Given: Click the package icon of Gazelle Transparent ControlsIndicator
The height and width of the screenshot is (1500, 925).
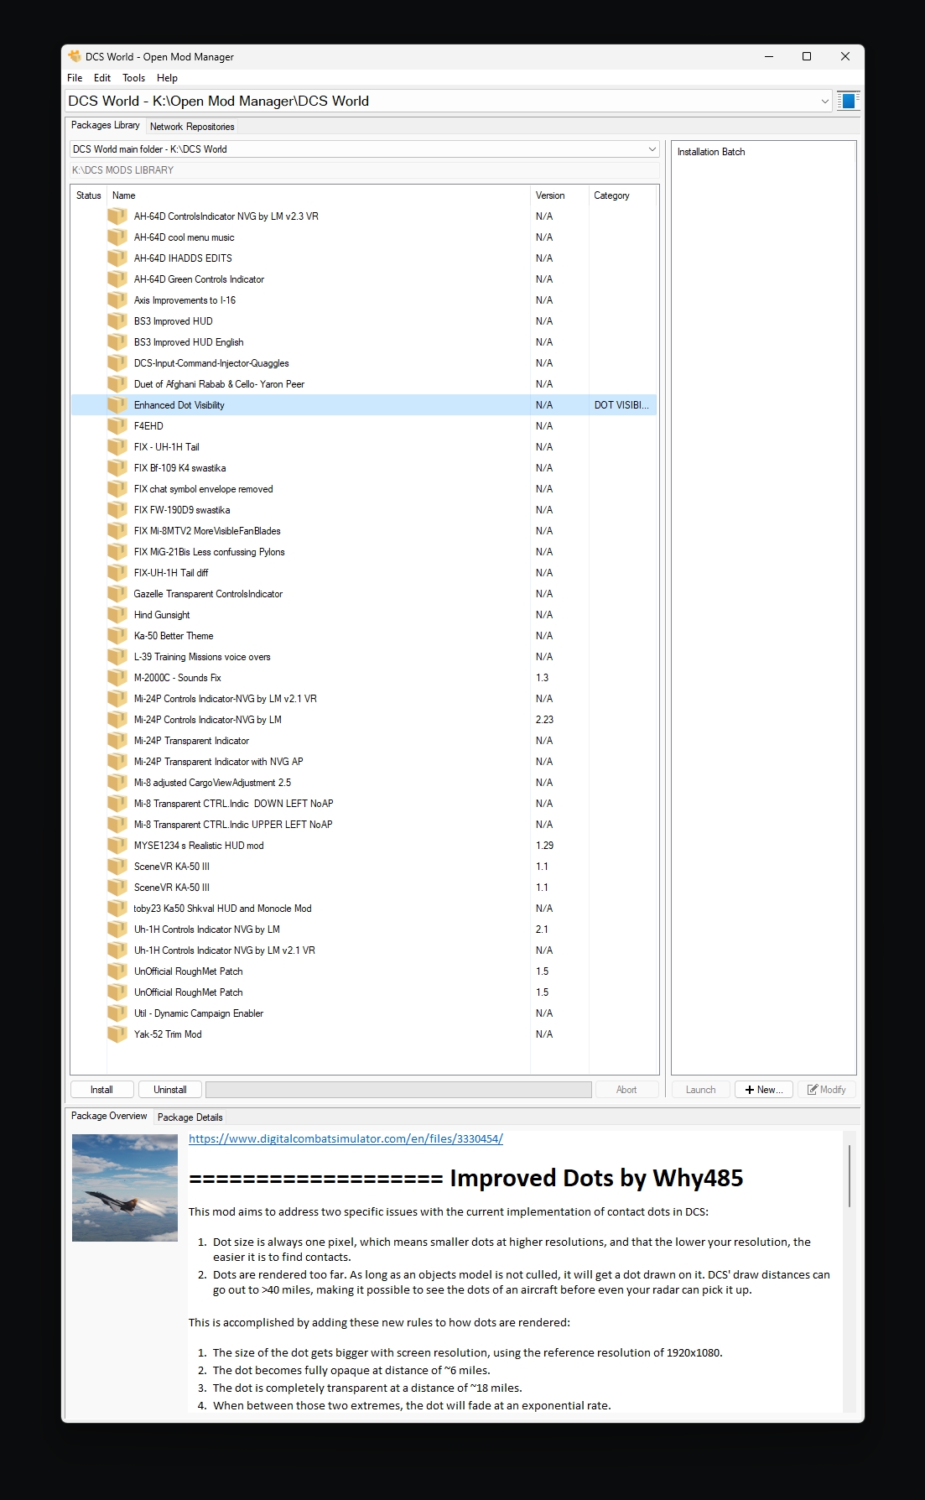Looking at the screenshot, I should 117,593.
